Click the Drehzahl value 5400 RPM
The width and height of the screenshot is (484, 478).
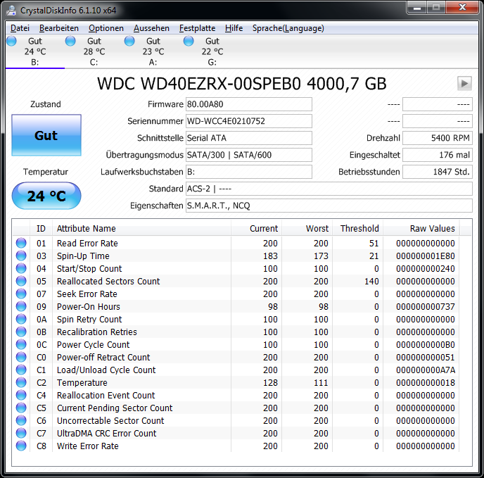click(x=438, y=138)
